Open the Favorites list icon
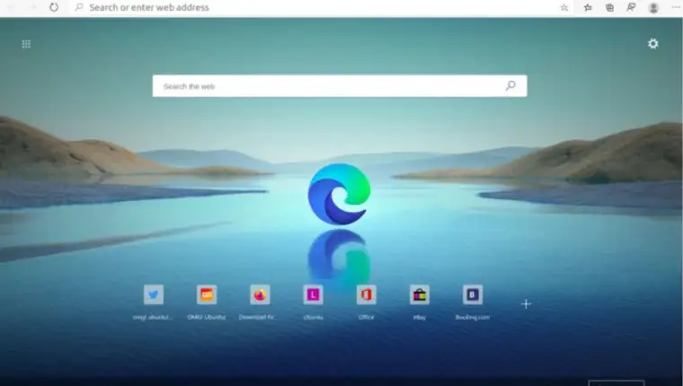The image size is (683, 386). (588, 7)
